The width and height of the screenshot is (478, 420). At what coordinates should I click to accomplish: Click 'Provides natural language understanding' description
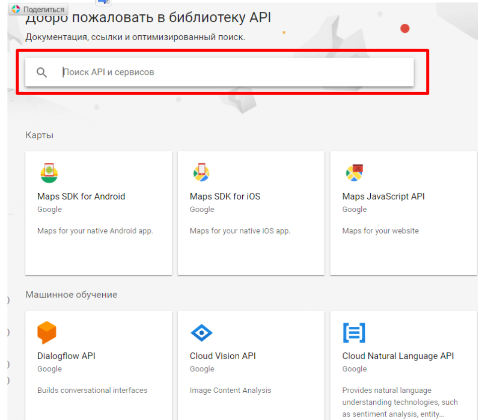[400, 402]
